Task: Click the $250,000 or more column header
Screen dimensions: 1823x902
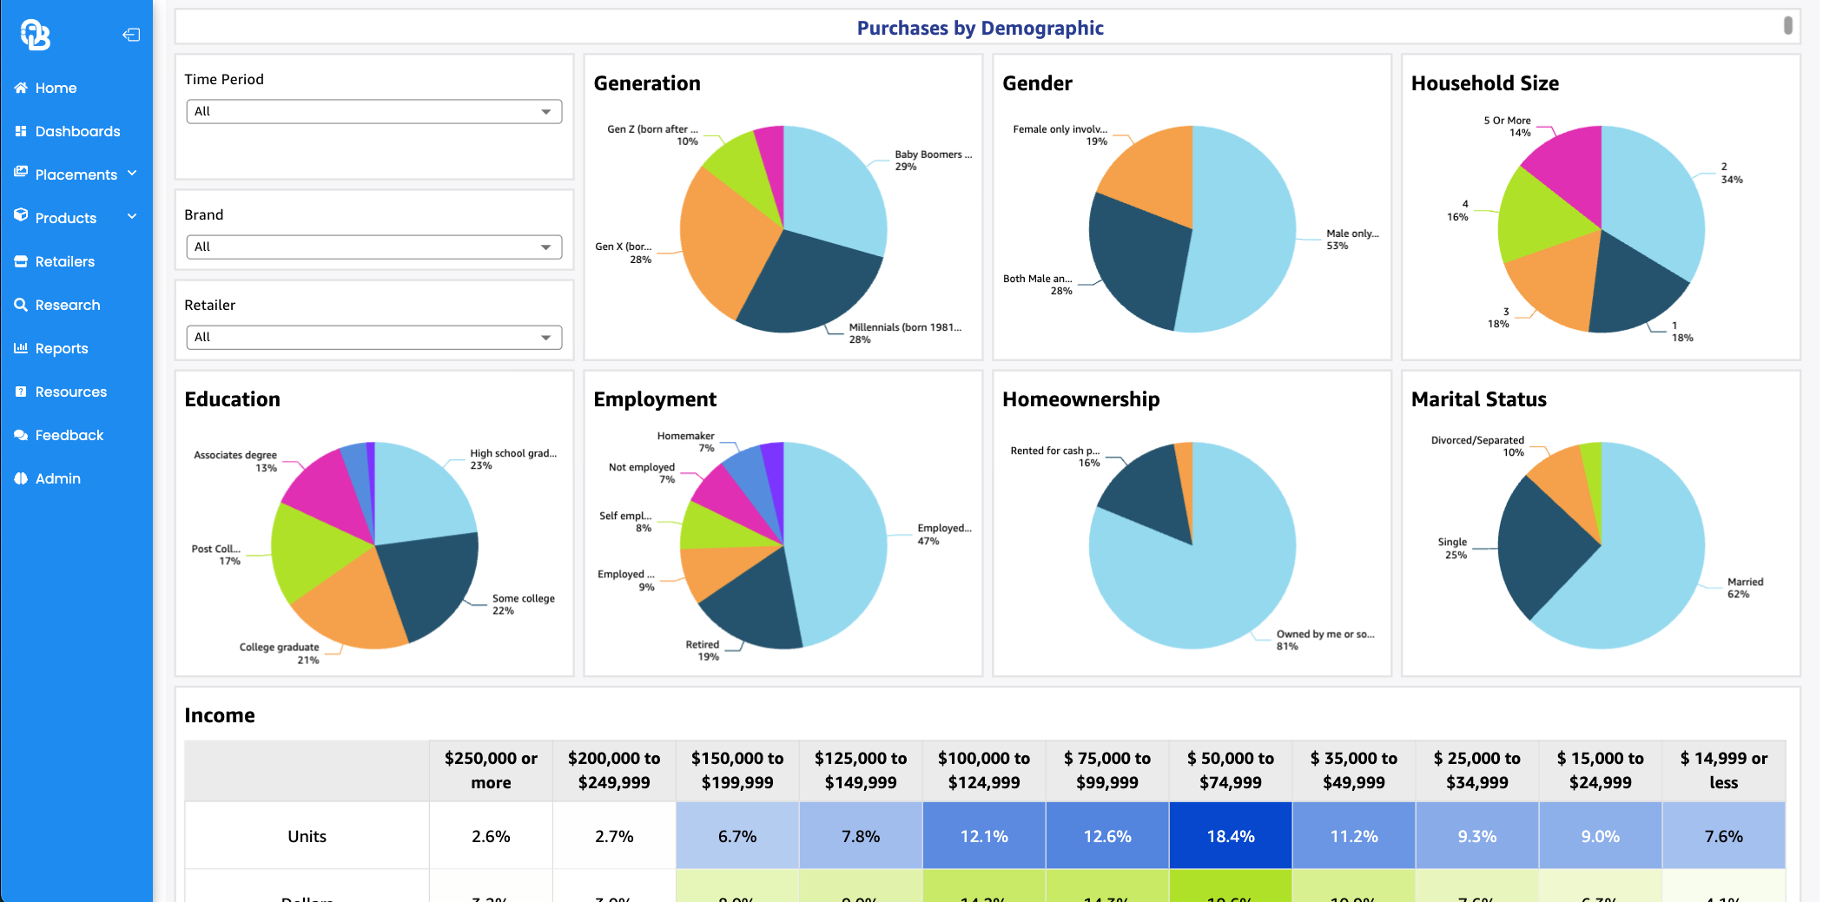Action: pos(491,770)
